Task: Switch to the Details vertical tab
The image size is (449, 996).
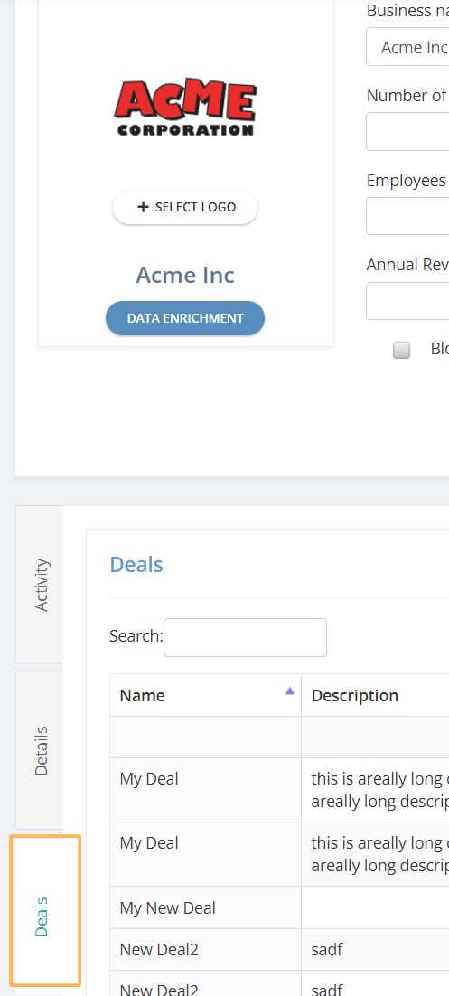Action: [40, 750]
